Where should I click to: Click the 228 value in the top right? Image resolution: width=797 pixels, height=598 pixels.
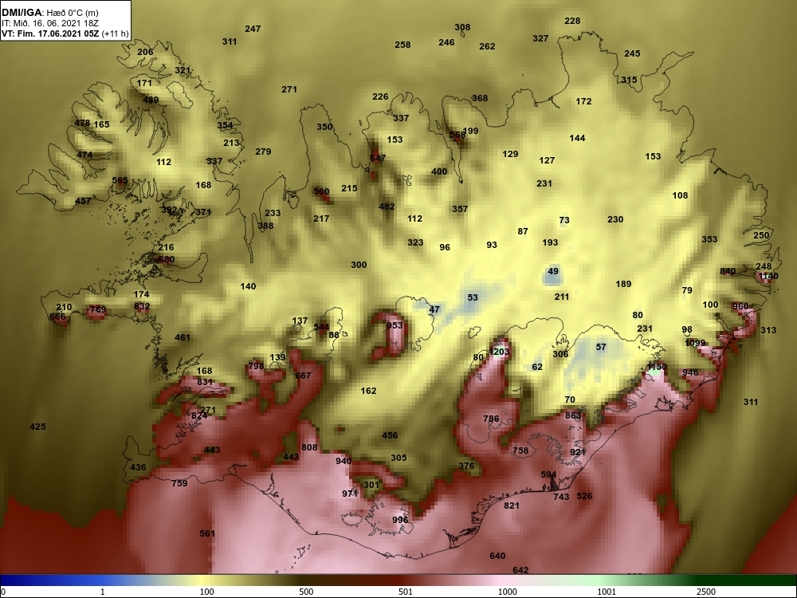(572, 21)
